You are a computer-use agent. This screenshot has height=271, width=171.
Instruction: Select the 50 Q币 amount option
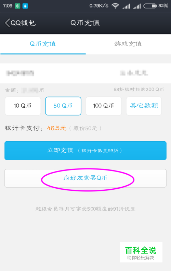[63, 106]
